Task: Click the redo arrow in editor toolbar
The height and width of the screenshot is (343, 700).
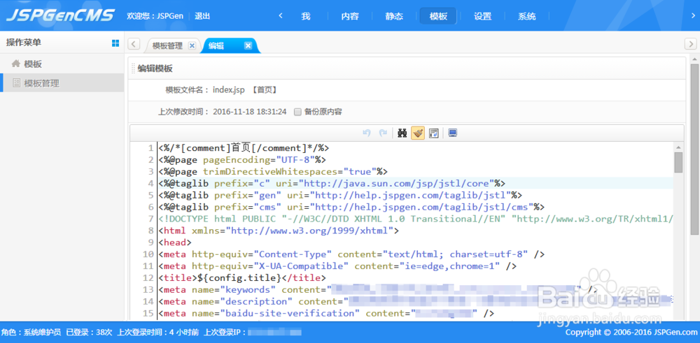Action: (383, 133)
